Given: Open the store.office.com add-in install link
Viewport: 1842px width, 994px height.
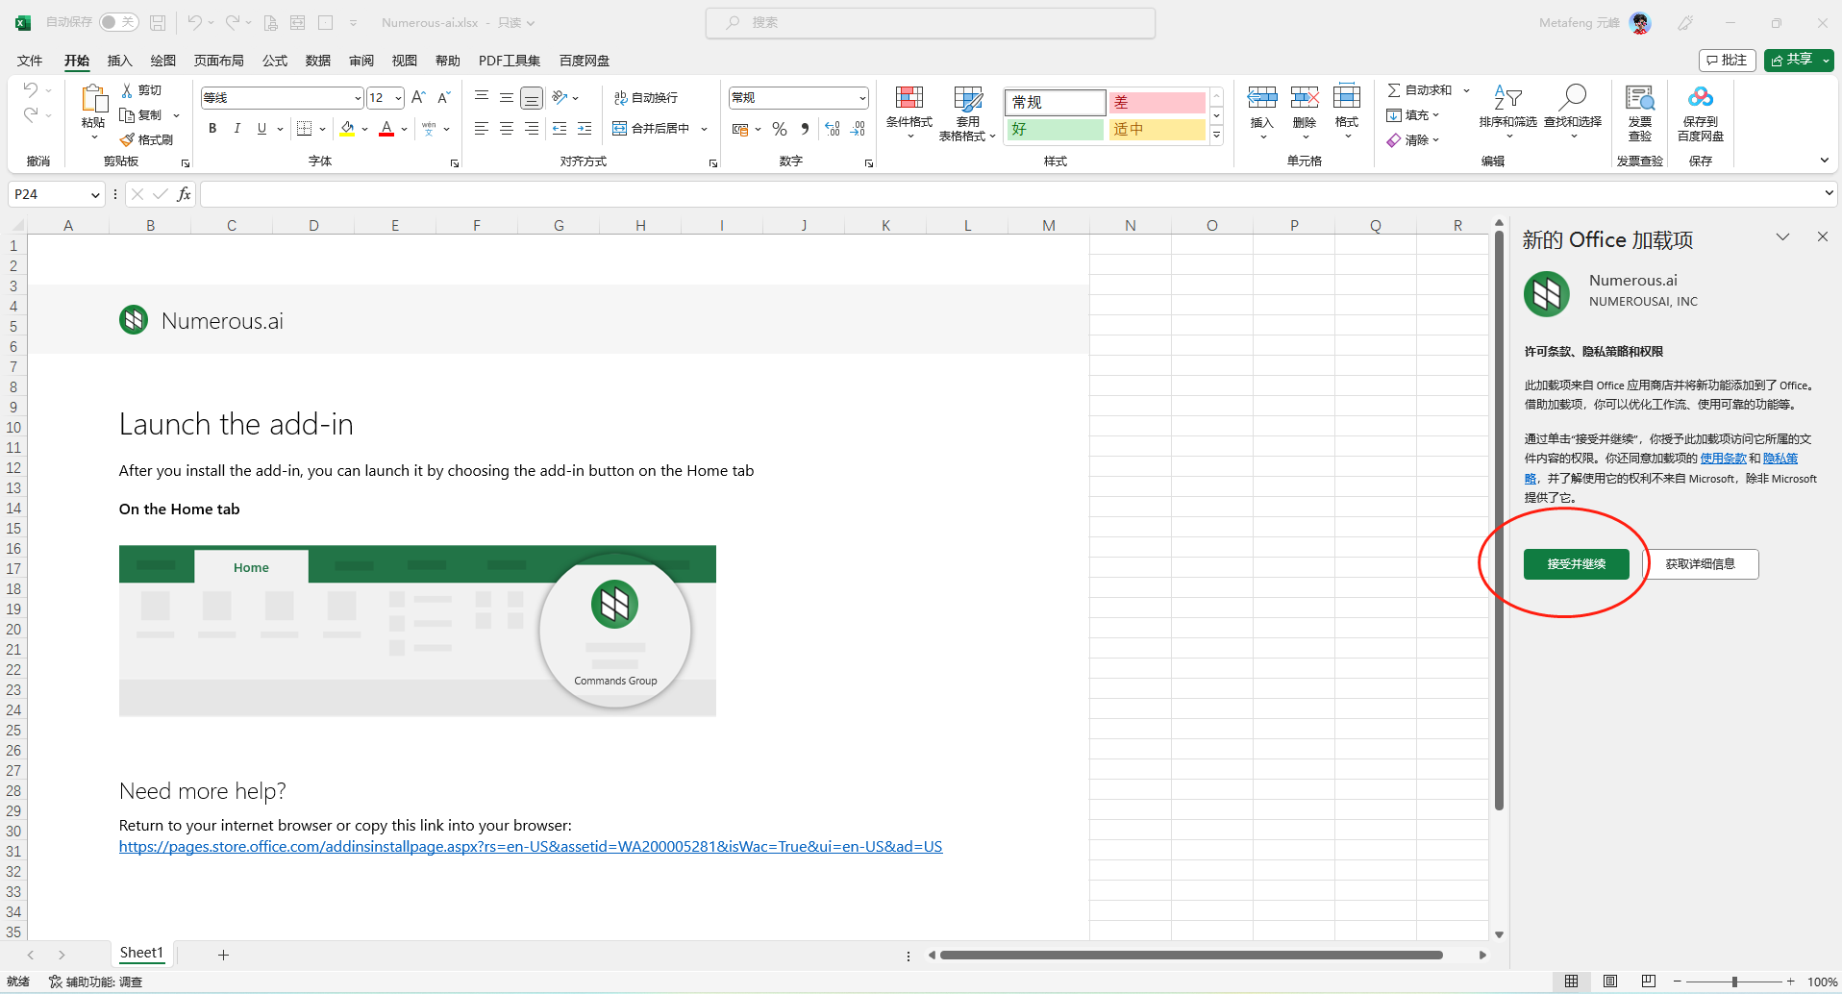Looking at the screenshot, I should [x=531, y=847].
